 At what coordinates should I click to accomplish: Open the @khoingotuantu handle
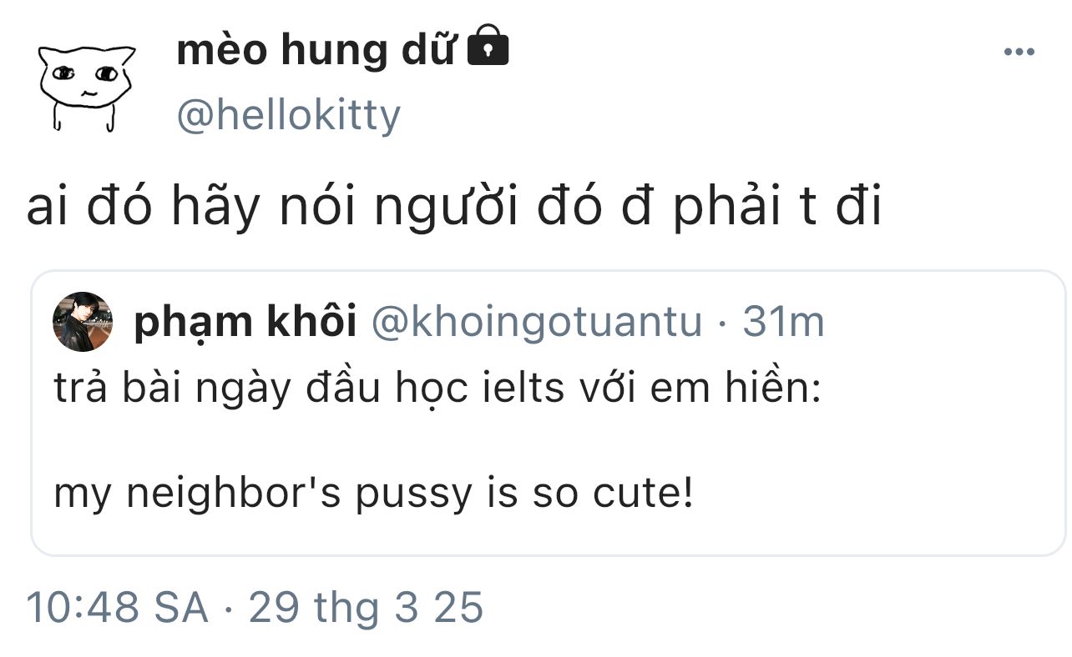536,322
